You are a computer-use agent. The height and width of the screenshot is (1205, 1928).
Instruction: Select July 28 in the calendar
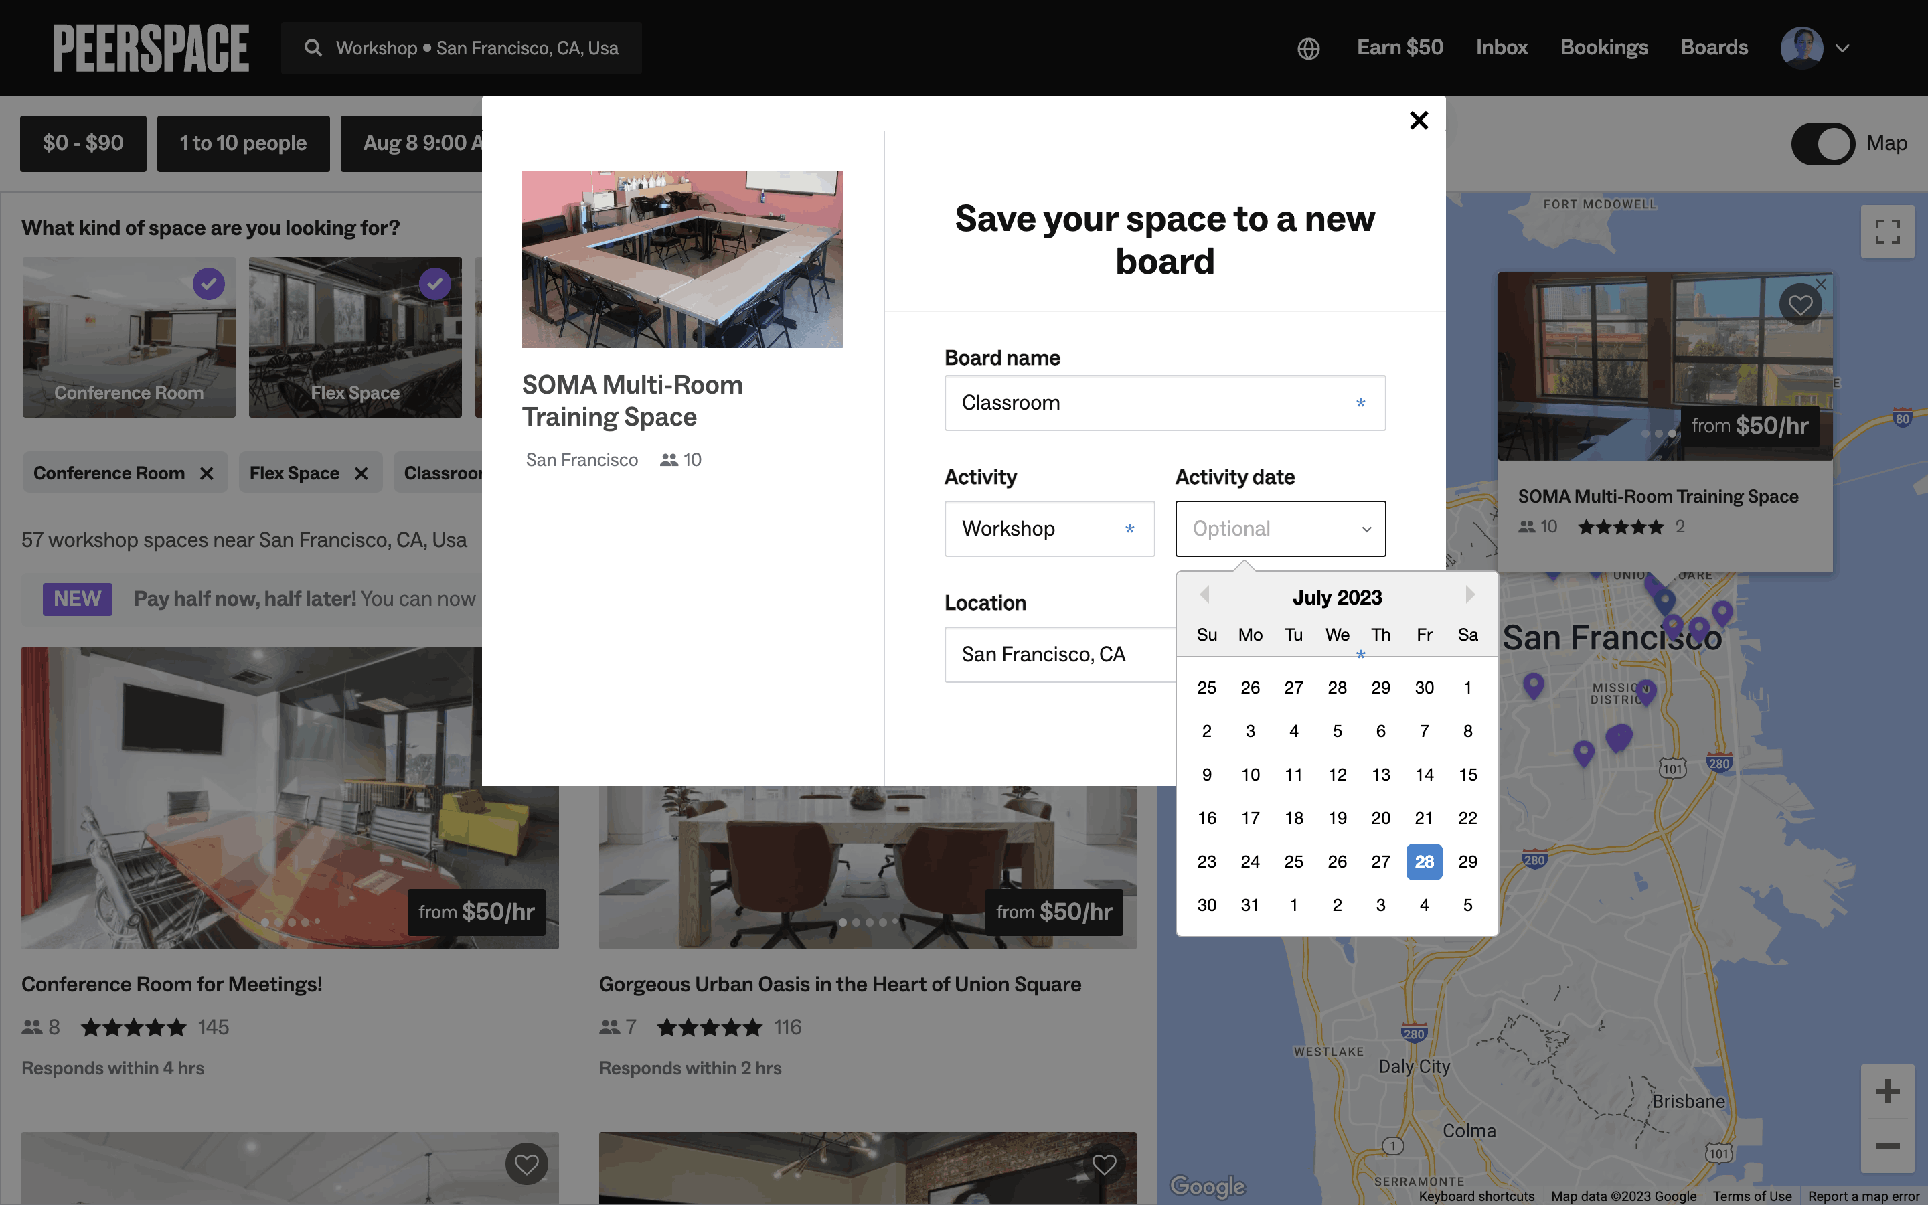(x=1424, y=862)
